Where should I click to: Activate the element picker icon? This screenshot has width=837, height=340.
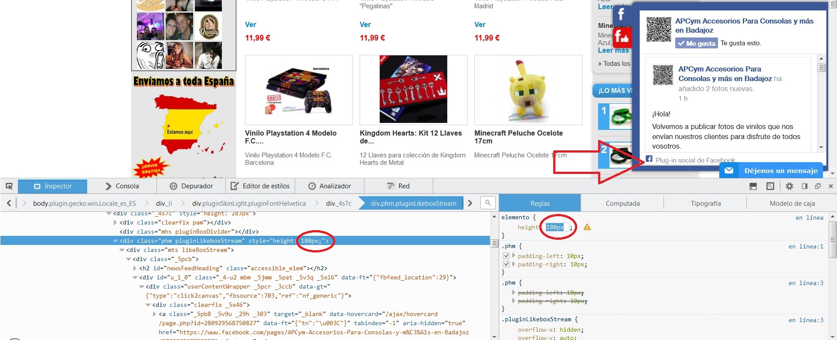pos(9,186)
